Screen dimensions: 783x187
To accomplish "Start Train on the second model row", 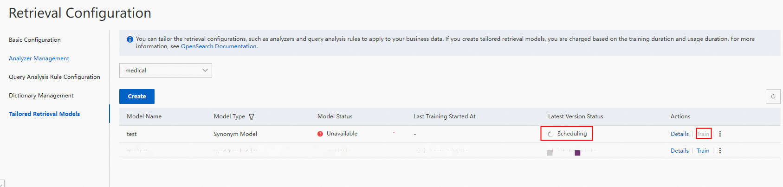I will tap(703, 151).
